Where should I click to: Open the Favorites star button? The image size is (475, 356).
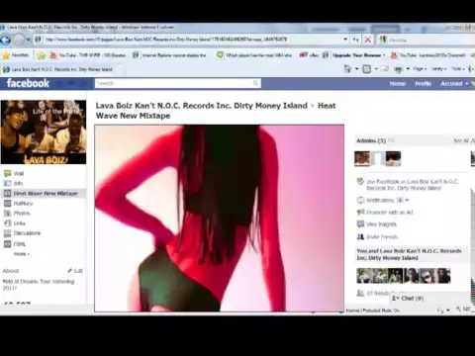coord(16,55)
